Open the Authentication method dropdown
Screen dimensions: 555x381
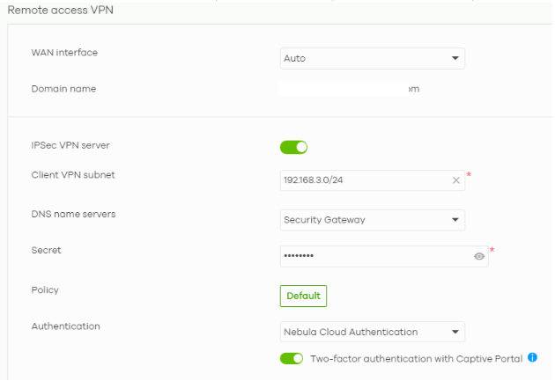tap(372, 332)
